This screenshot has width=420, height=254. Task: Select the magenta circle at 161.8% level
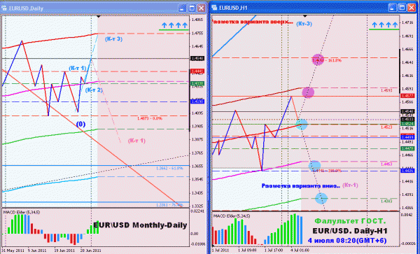tap(318, 59)
